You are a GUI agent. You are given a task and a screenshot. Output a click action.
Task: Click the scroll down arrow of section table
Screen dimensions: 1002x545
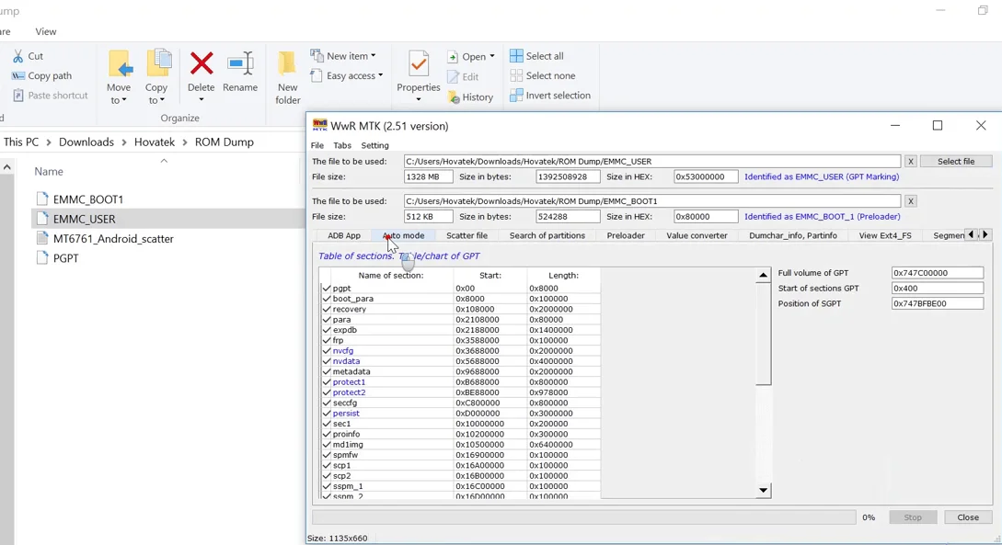[x=763, y=490]
